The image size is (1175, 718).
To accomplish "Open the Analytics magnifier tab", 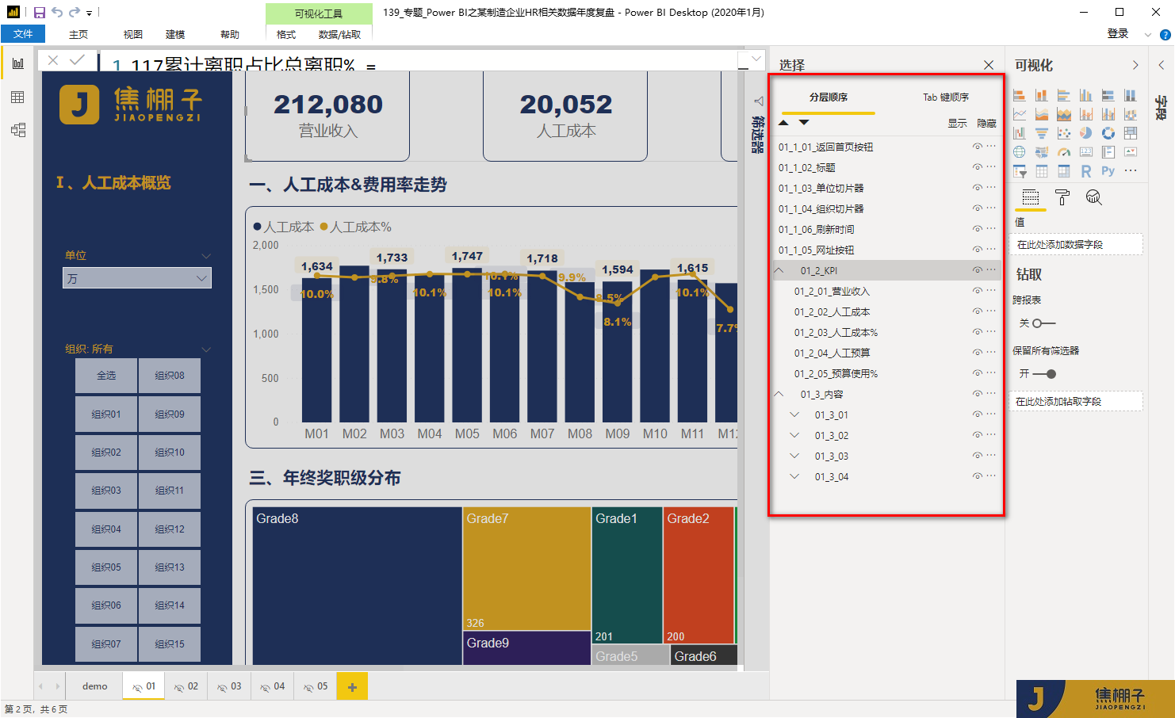I will point(1094,197).
